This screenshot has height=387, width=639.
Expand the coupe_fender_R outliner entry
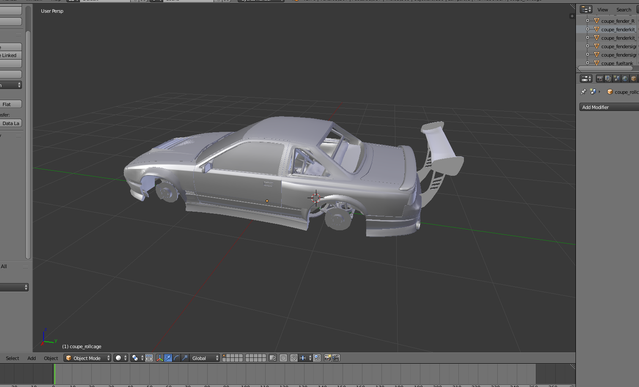click(587, 21)
